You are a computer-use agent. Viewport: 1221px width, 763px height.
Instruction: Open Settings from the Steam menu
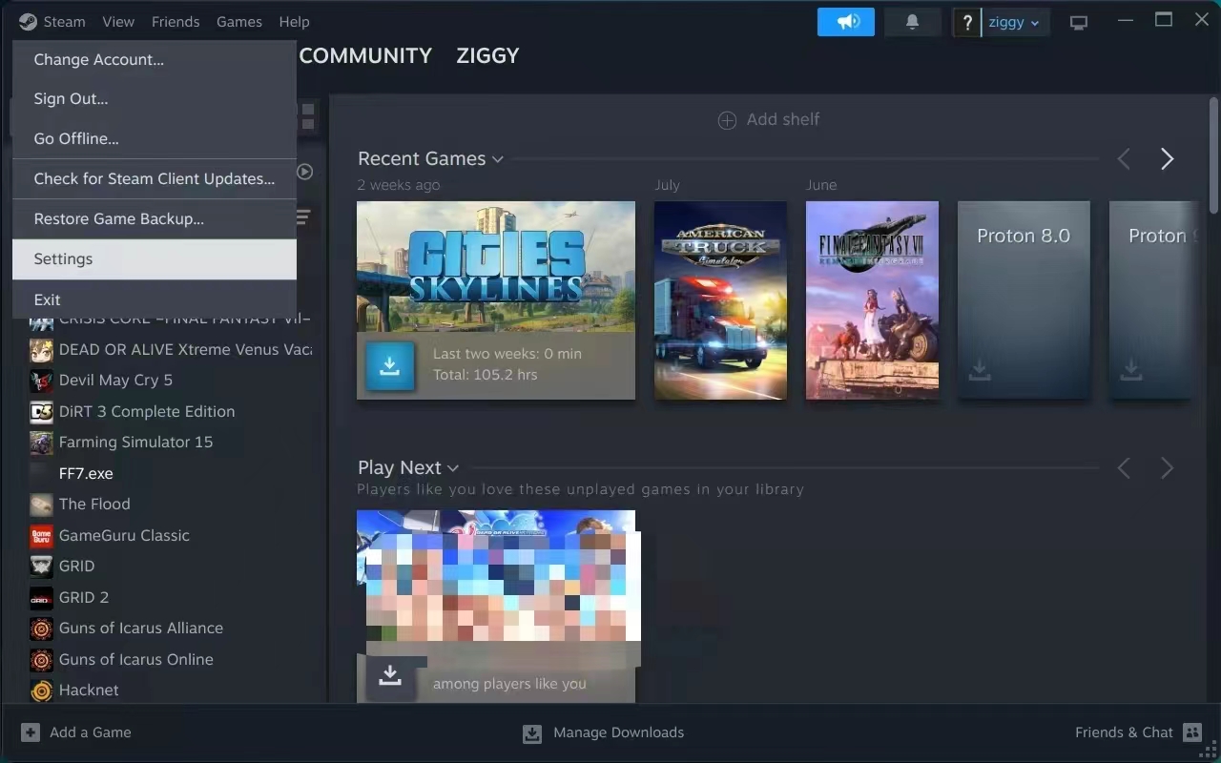click(x=155, y=258)
